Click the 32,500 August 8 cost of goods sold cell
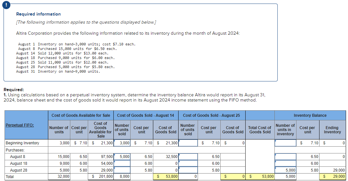348x181 pixels. [166, 157]
